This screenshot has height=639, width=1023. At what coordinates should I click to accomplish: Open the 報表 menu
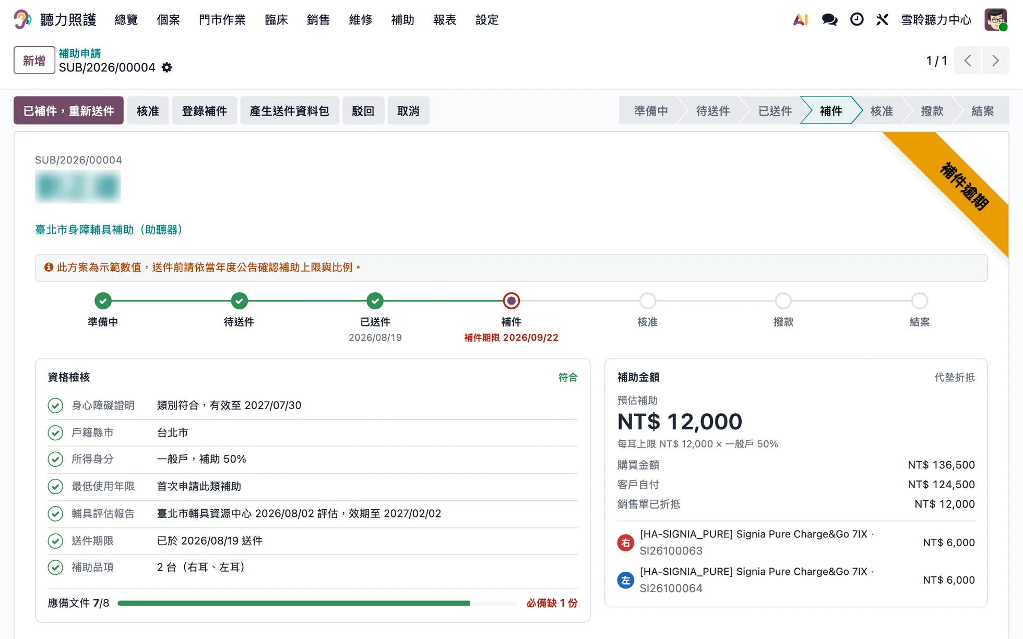[x=445, y=20]
